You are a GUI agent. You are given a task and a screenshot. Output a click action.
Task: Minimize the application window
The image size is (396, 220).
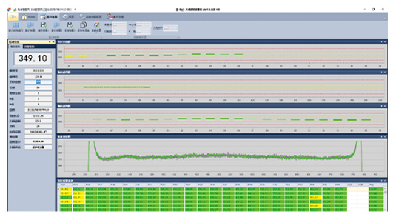(x=364, y=9)
